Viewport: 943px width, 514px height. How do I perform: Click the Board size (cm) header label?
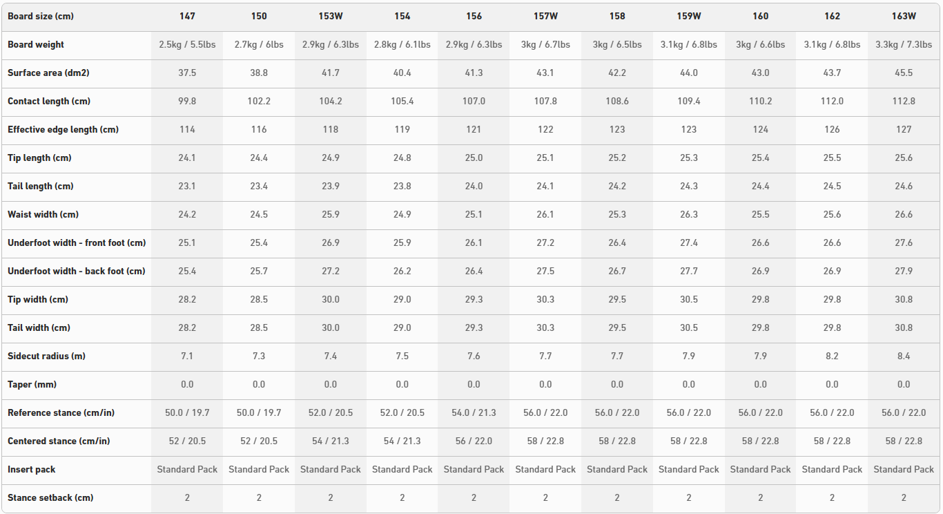(x=41, y=16)
